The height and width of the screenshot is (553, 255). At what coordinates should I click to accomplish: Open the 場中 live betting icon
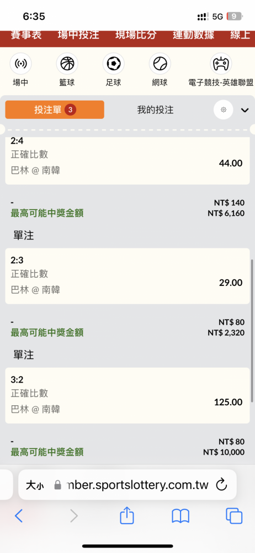pyautogui.click(x=20, y=64)
